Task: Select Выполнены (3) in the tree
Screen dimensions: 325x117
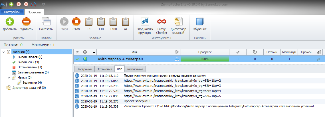Action: pos(28,62)
